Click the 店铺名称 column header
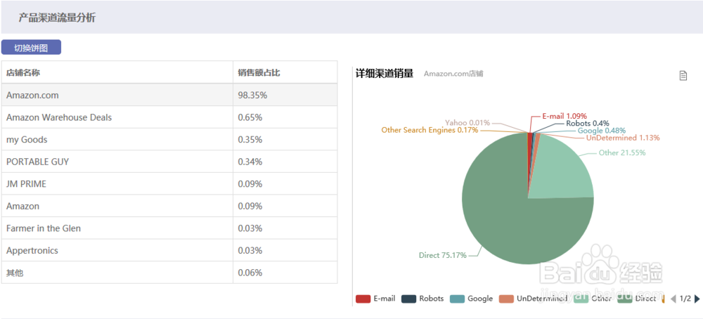This screenshot has height=319, width=703. point(117,72)
